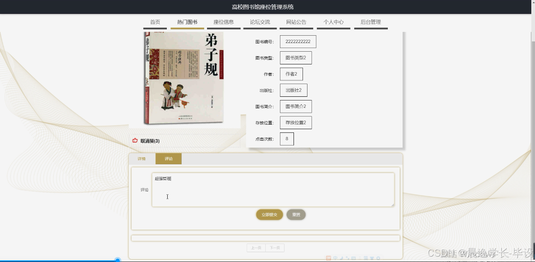535x262 pixels.
Task: Switch to the 详情 details tab
Action: point(142,159)
